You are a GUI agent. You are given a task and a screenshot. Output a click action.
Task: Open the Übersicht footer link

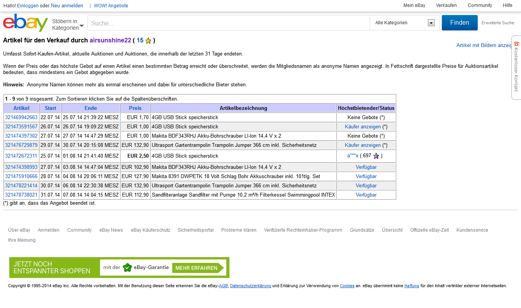tap(392, 230)
